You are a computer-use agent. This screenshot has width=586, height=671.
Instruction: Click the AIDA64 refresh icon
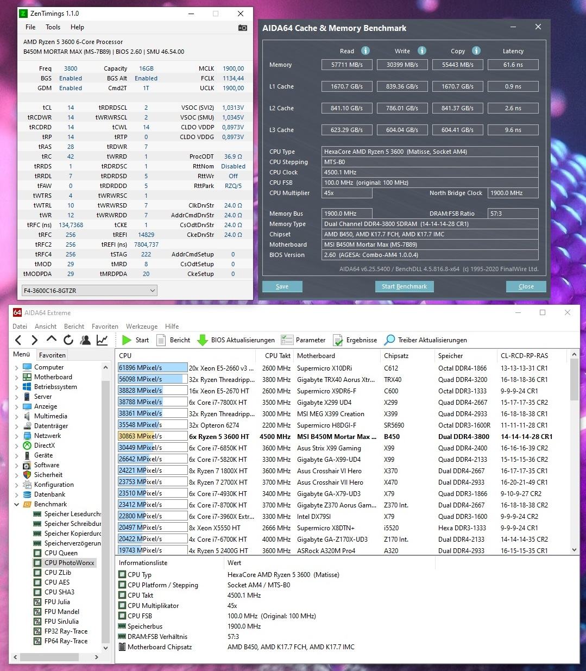[x=68, y=340]
